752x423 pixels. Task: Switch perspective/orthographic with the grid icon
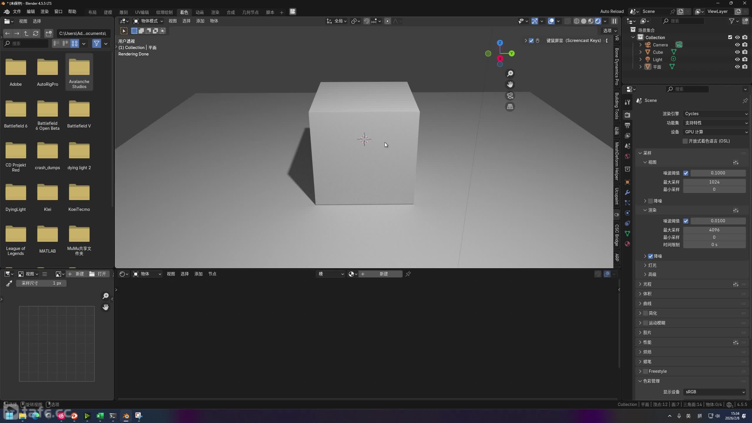tap(510, 107)
